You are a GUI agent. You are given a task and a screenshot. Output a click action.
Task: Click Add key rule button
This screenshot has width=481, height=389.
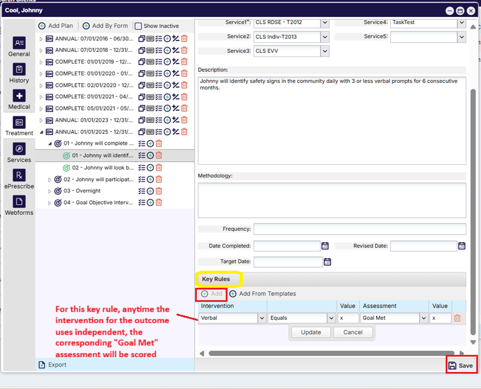212,294
